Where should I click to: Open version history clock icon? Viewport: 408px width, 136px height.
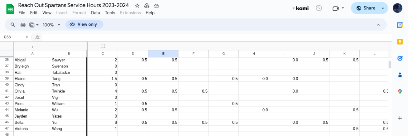319,8
